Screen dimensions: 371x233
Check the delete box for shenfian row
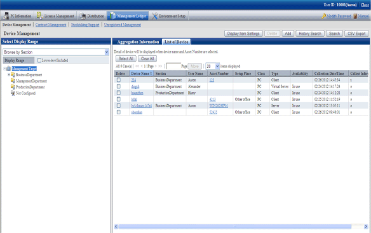(x=119, y=112)
